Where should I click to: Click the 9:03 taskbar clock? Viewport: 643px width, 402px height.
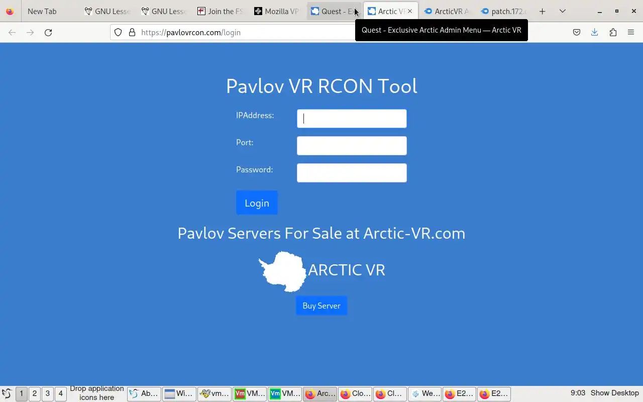578,393
